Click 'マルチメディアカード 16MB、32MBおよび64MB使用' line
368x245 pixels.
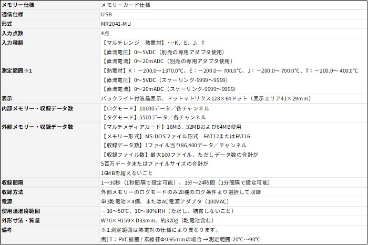(x=172, y=127)
